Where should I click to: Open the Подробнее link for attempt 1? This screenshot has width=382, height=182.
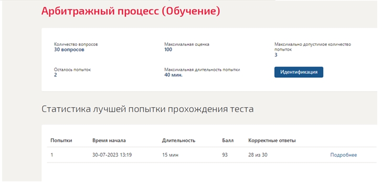(343, 155)
